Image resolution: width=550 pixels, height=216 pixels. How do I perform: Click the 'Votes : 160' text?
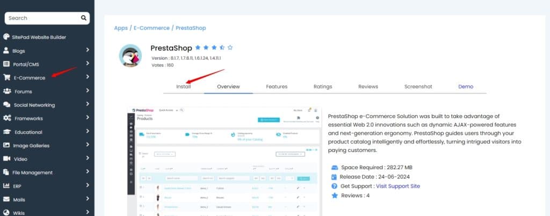[x=162, y=65]
